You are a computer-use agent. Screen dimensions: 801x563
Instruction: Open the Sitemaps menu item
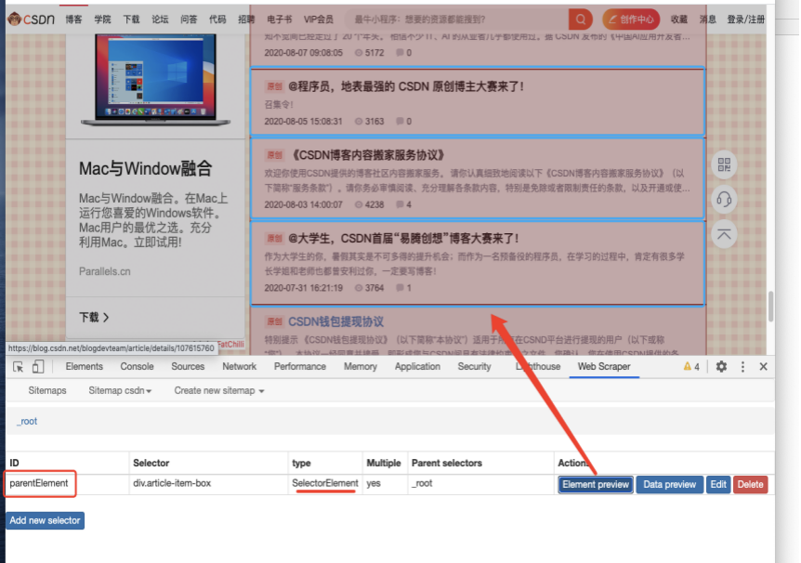point(47,390)
